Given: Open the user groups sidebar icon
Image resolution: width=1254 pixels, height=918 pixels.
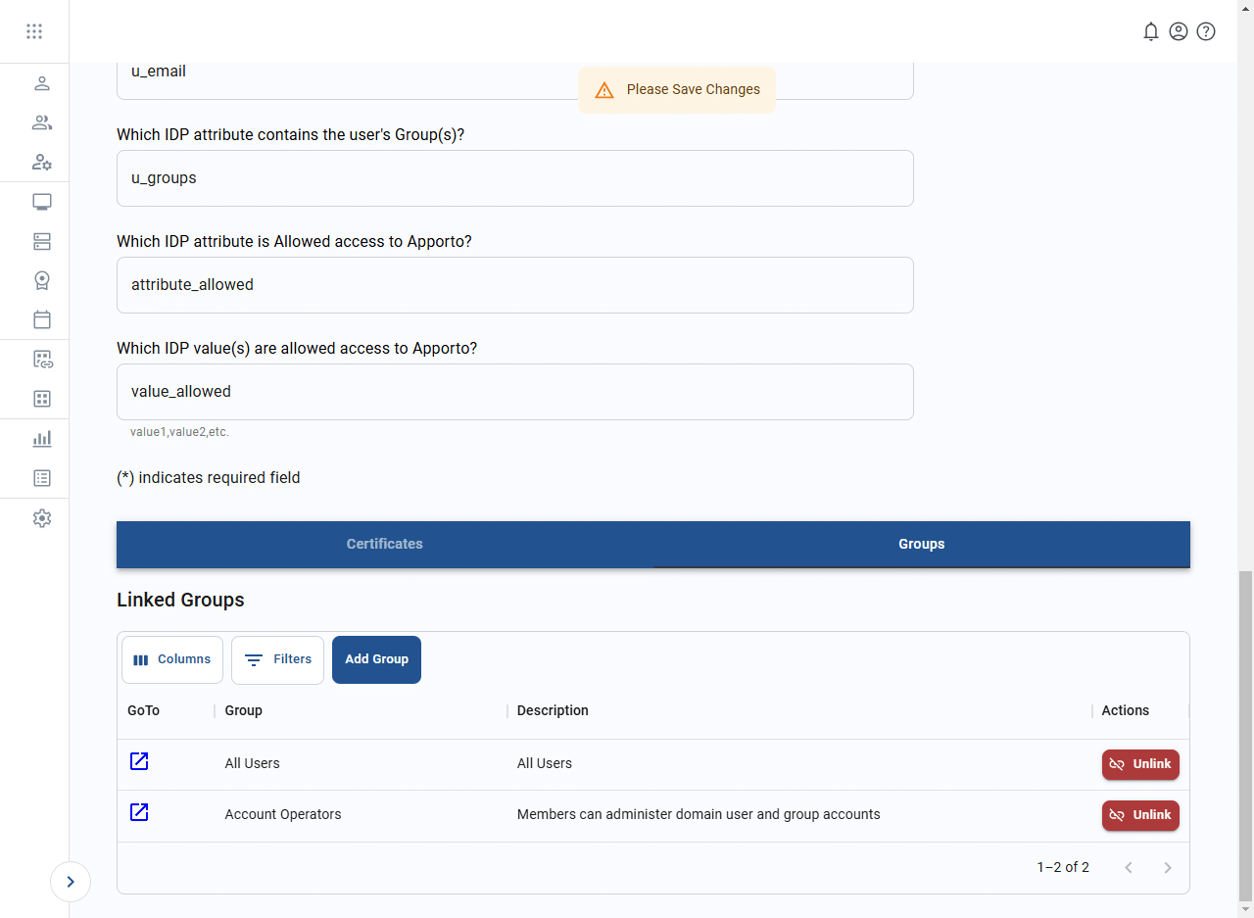Looking at the screenshot, I should coord(42,122).
